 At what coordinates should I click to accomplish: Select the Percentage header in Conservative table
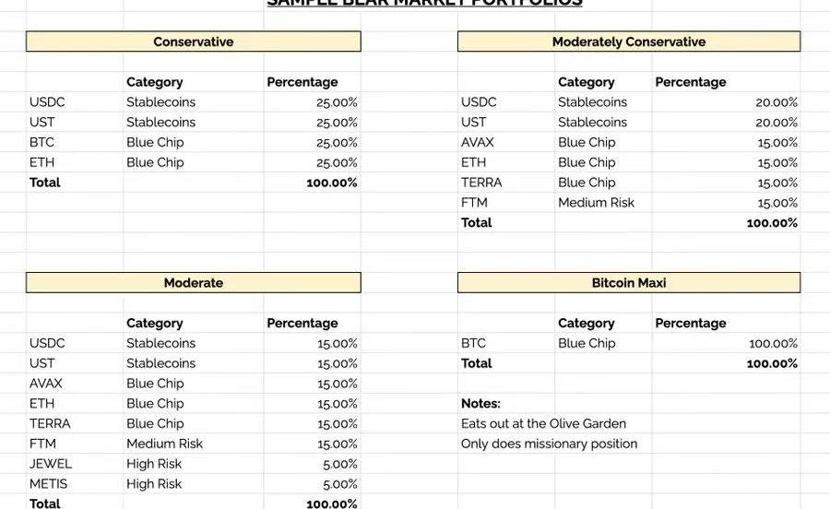coord(302,82)
